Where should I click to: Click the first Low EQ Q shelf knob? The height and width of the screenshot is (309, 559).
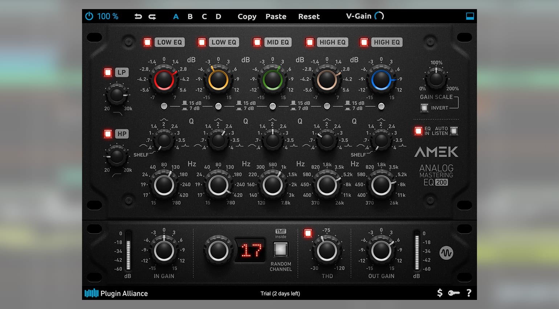(x=164, y=140)
